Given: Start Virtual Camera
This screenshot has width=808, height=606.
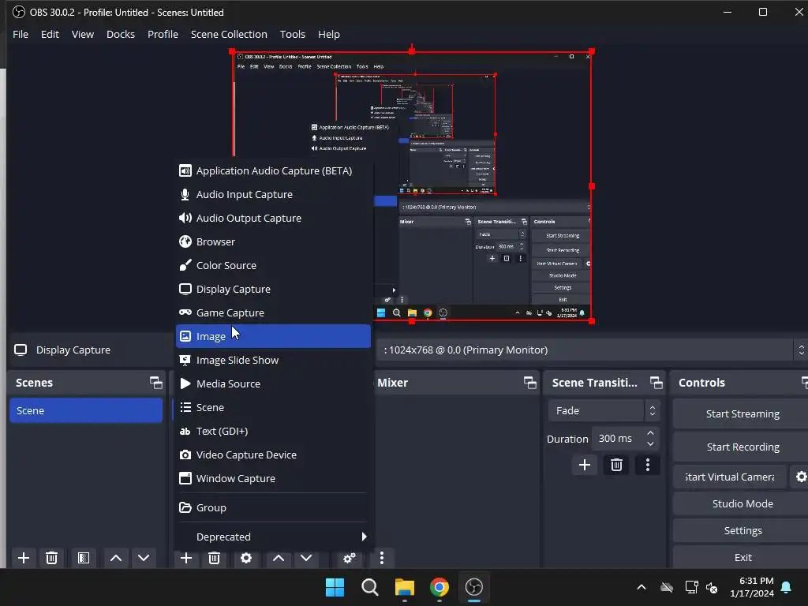Looking at the screenshot, I should tap(730, 477).
